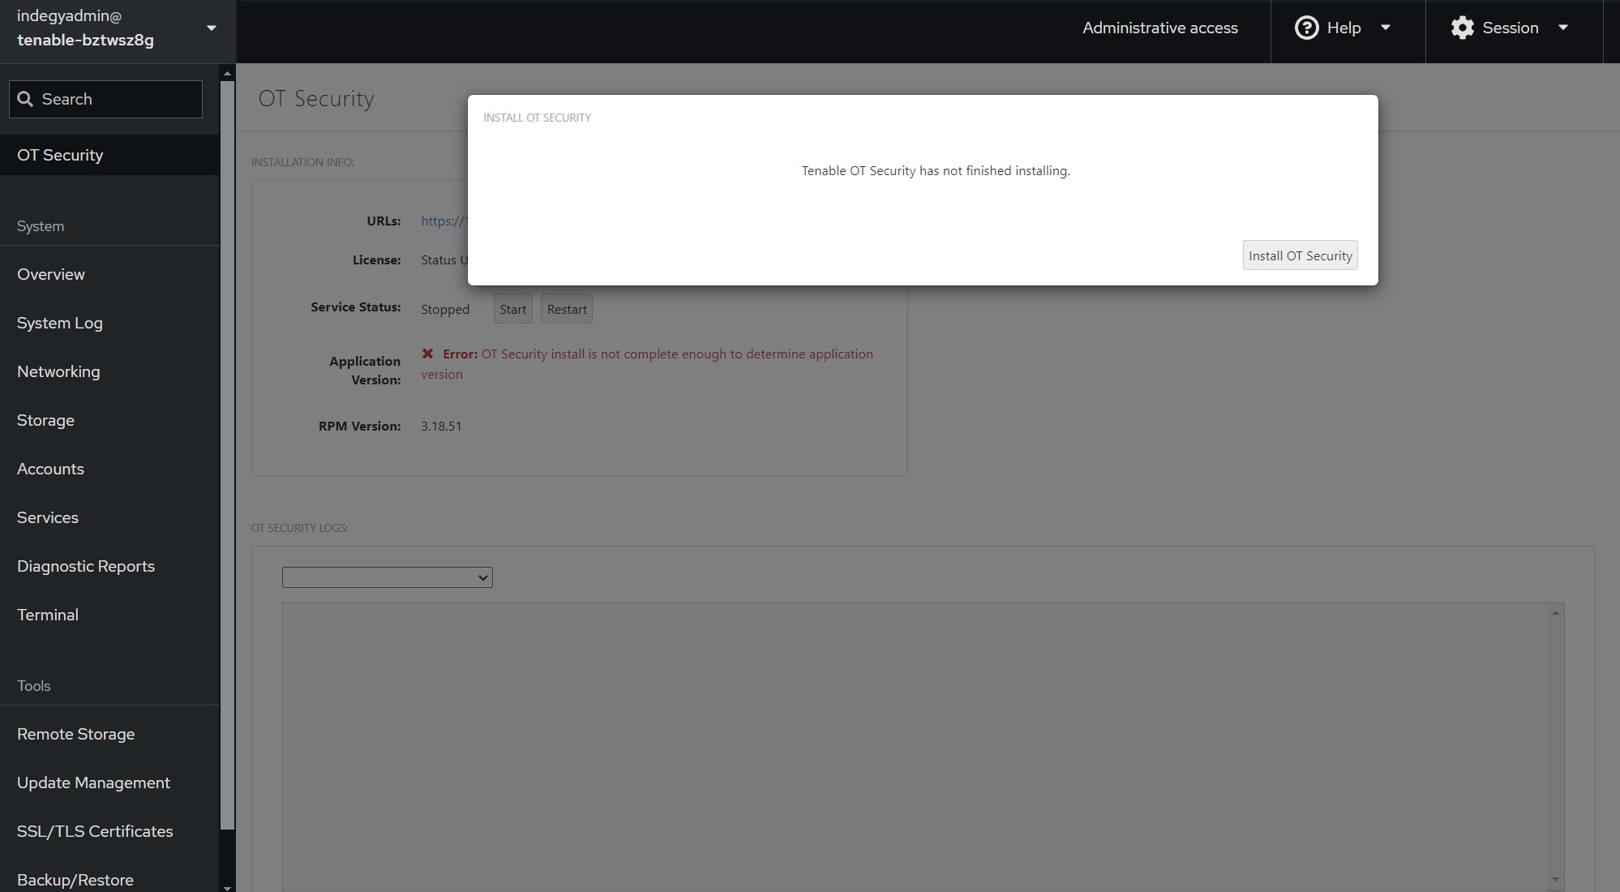Image resolution: width=1620 pixels, height=892 pixels.
Task: Open the Help question mark icon
Action: [1306, 28]
